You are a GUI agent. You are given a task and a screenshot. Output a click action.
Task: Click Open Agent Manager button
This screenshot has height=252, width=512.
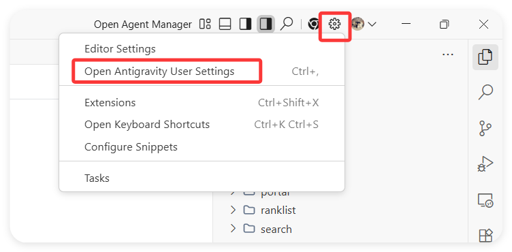click(143, 25)
